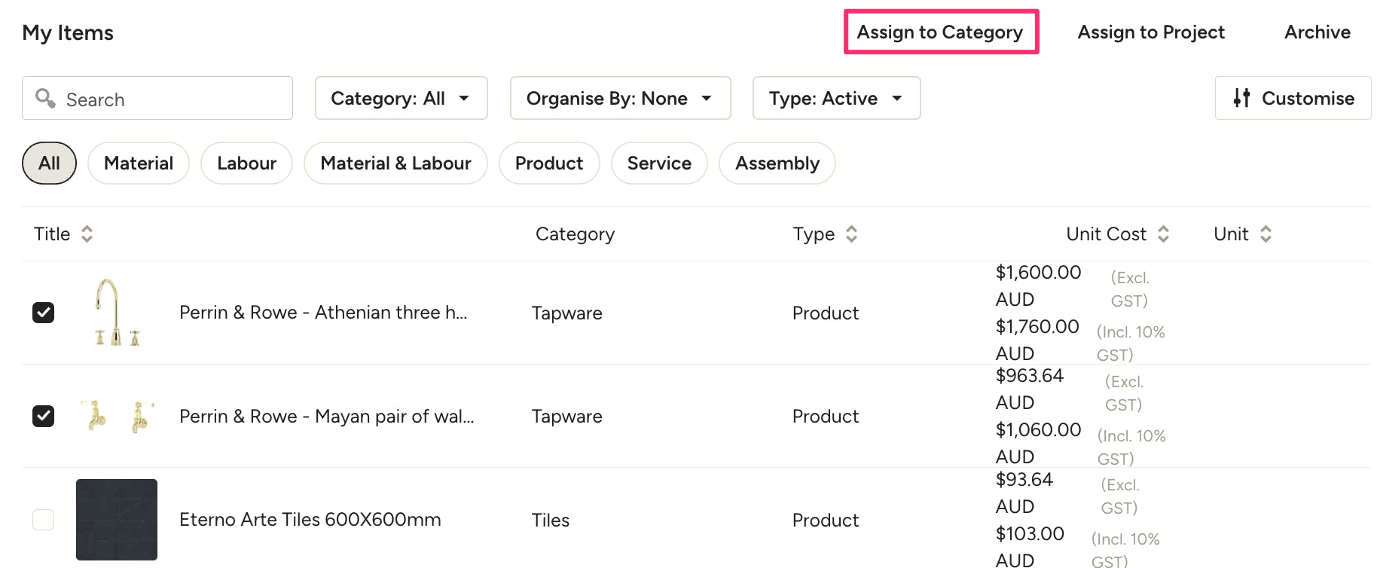The image size is (1377, 568).
Task: Sort by Unit Cost arrows icon
Action: click(1163, 234)
